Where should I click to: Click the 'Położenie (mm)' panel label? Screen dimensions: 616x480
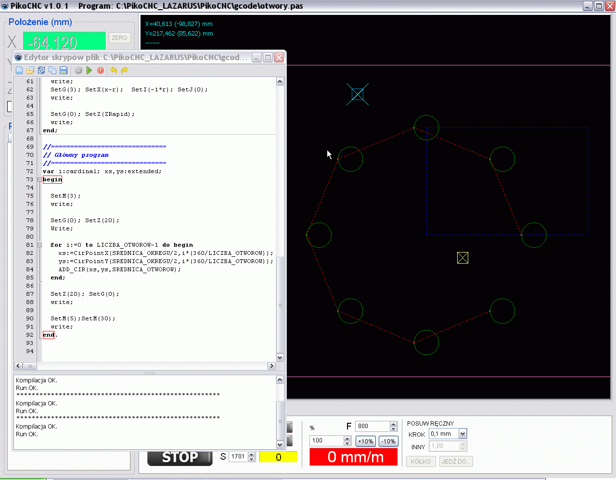click(x=40, y=22)
